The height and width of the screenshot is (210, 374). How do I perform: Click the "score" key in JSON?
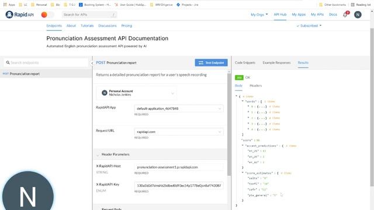247,140
